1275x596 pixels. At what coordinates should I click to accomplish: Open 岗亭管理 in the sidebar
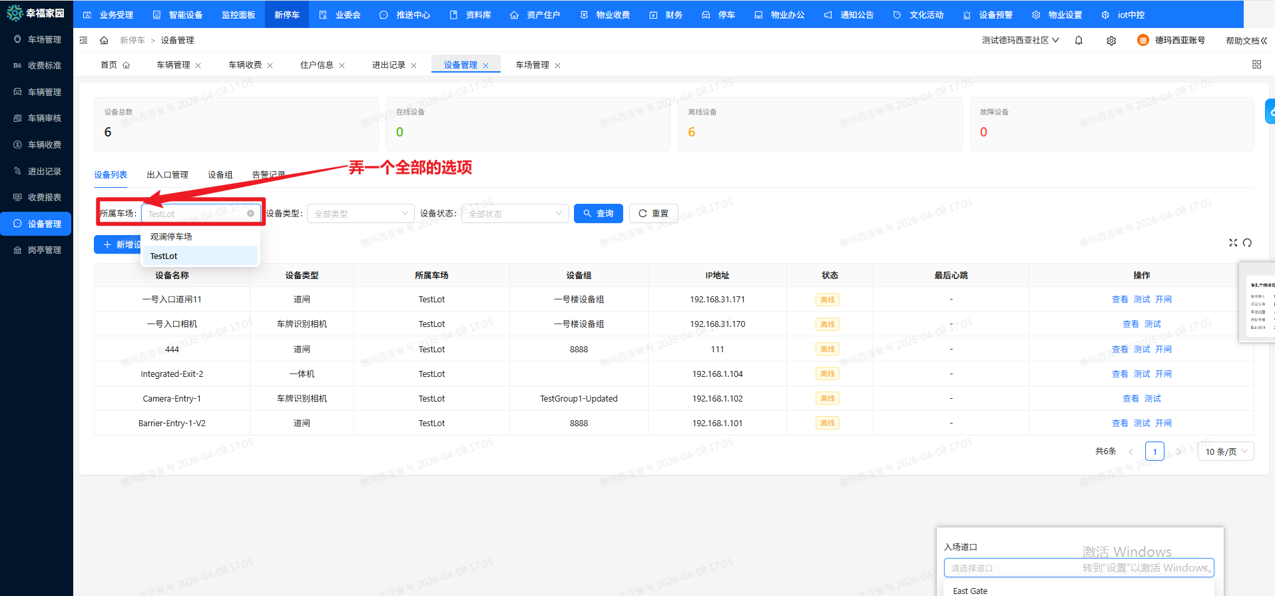point(44,250)
